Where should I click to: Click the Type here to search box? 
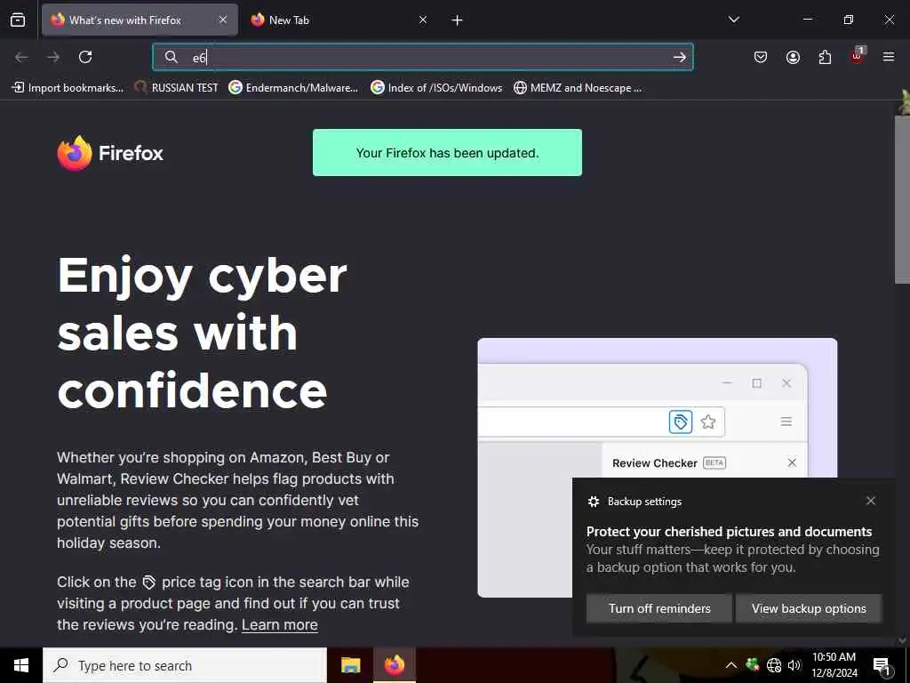(x=185, y=665)
